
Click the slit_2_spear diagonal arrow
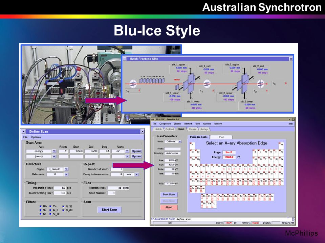point(234,88)
